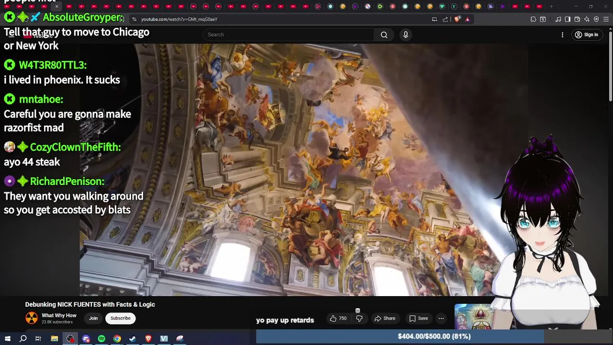
Task: Open What Why How channel avatar
Action: [32, 318]
